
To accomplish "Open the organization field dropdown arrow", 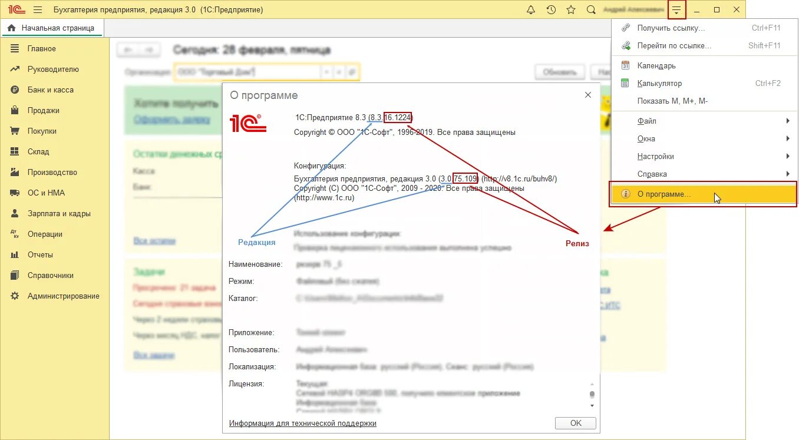I will 326,72.
